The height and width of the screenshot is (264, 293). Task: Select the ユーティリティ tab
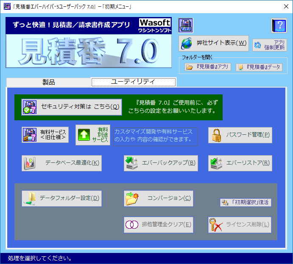click(x=133, y=82)
